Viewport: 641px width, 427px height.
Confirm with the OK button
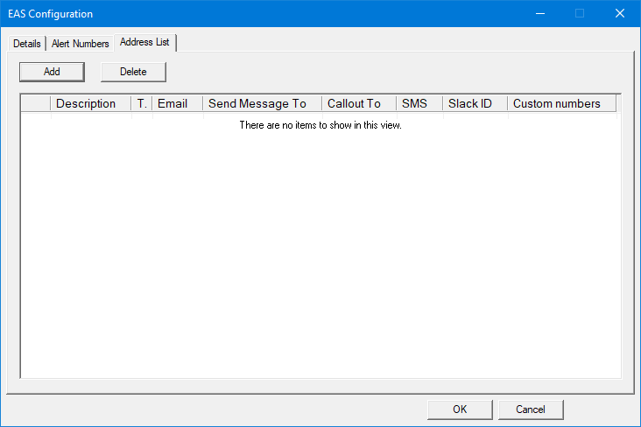pyautogui.click(x=460, y=409)
